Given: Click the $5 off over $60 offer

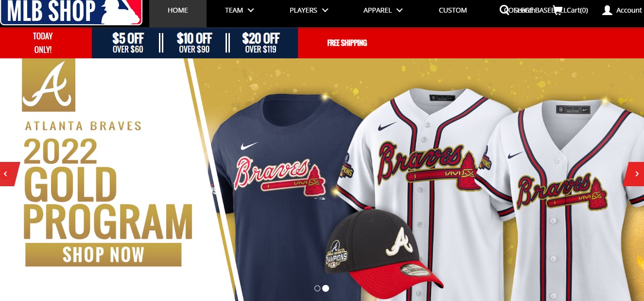Looking at the screenshot, I should pos(128,43).
